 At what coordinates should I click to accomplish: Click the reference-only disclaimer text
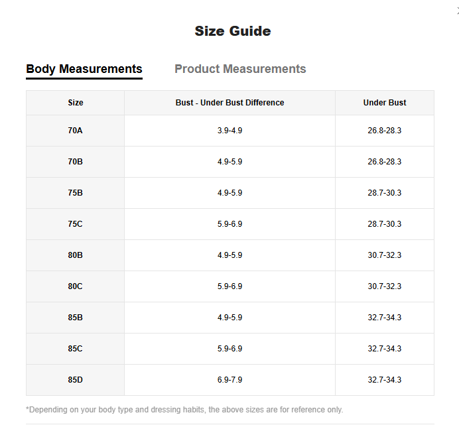click(x=184, y=410)
